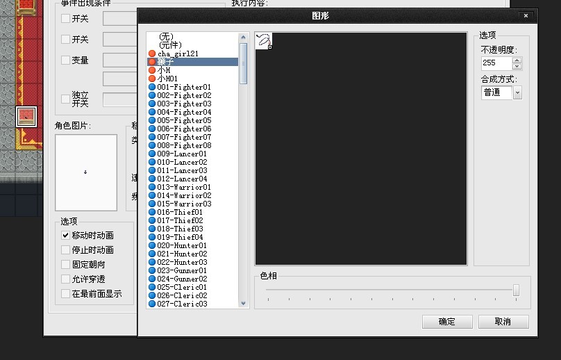Select the (元件) tile entry
This screenshot has width=561, height=360.
(192, 45)
